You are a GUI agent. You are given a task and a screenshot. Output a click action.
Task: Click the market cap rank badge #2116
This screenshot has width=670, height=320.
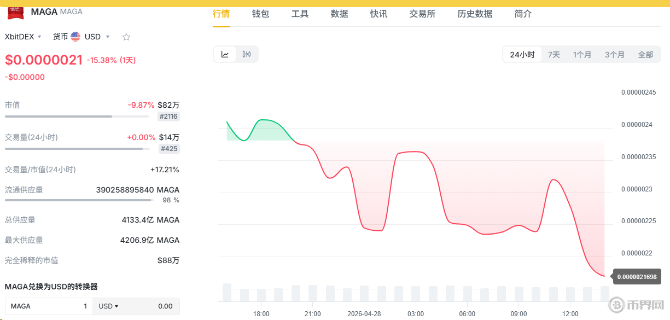coord(168,117)
